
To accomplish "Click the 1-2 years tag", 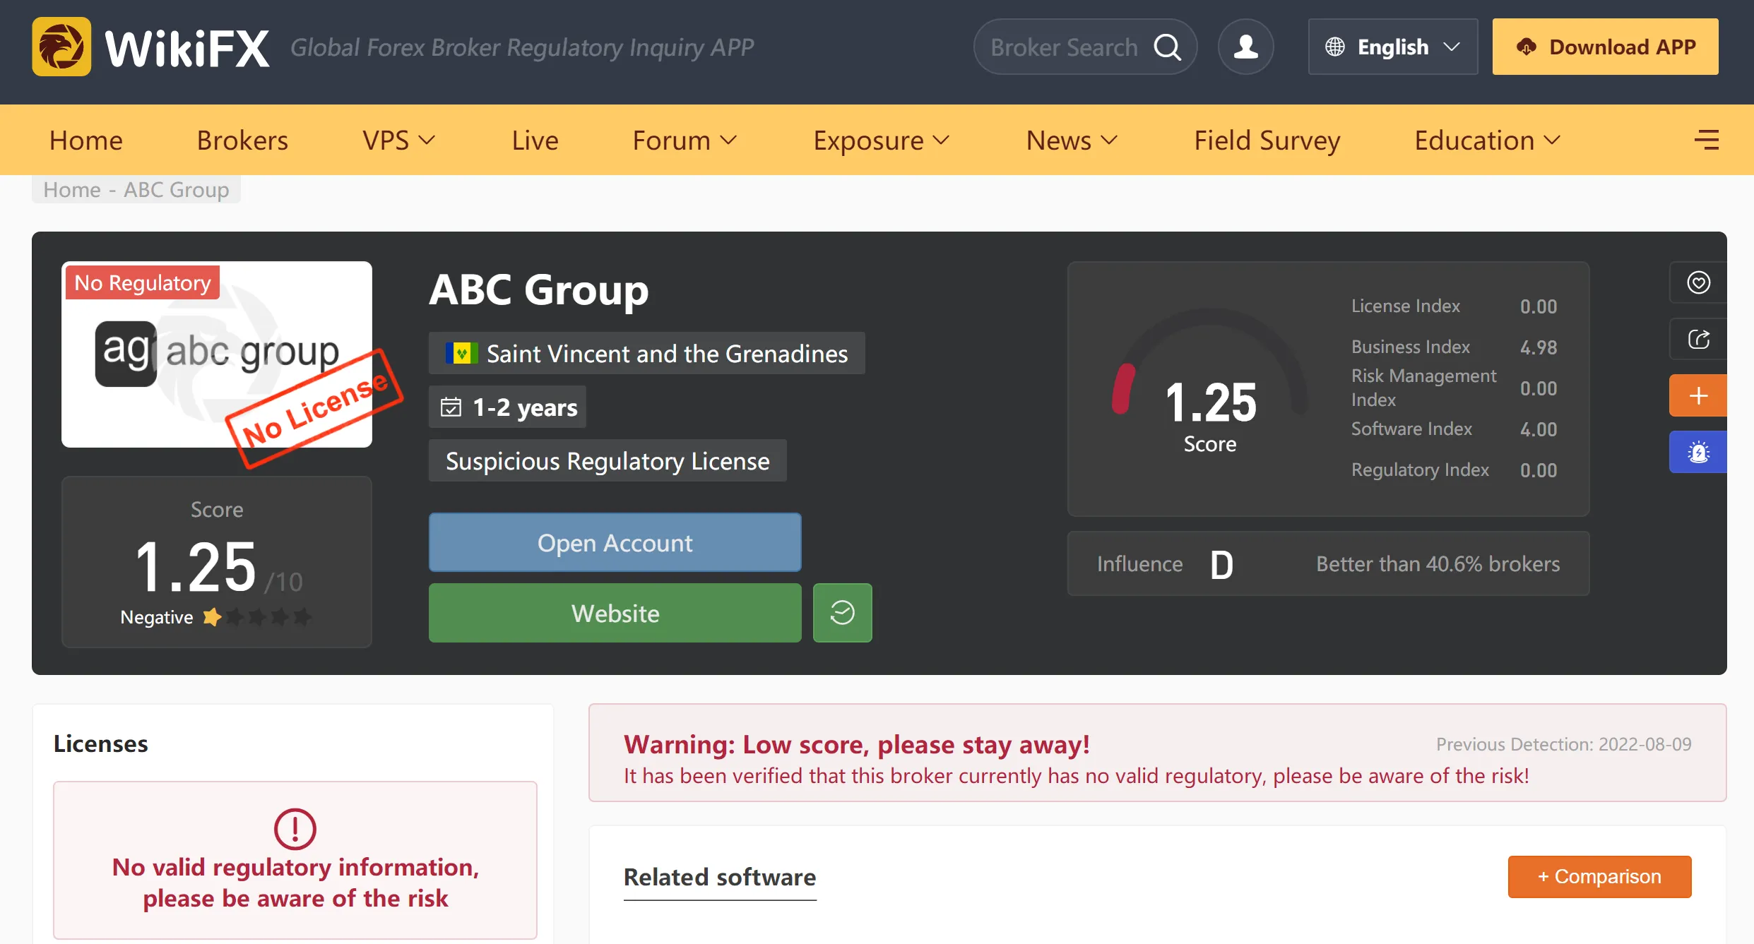I will pos(507,407).
